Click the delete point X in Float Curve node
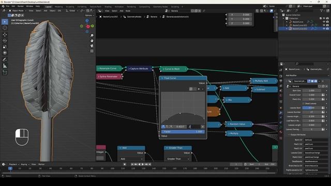Image resolution: width=331 pixels, height=186 pixels. pos(202,127)
